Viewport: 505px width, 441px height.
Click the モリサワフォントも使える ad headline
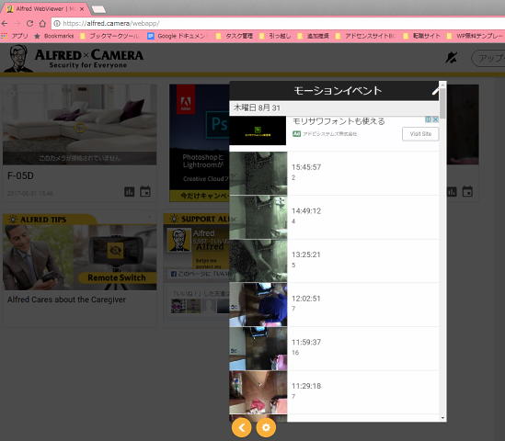click(x=339, y=121)
